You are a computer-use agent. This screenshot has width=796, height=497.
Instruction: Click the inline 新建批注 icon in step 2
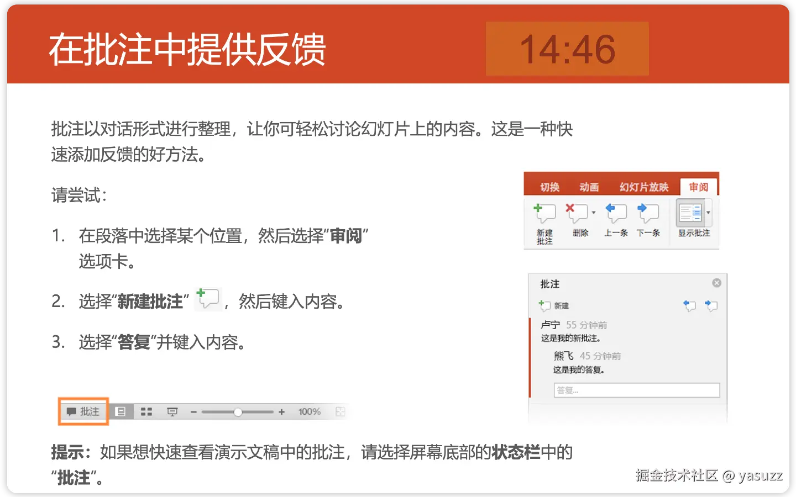208,299
